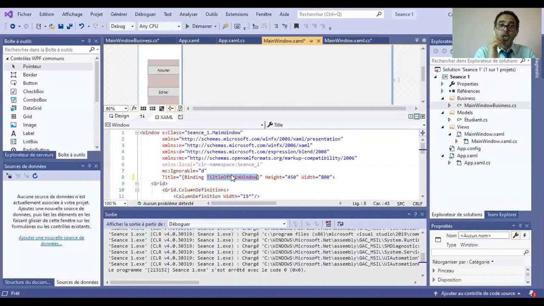Click the Design view button

coord(119,116)
